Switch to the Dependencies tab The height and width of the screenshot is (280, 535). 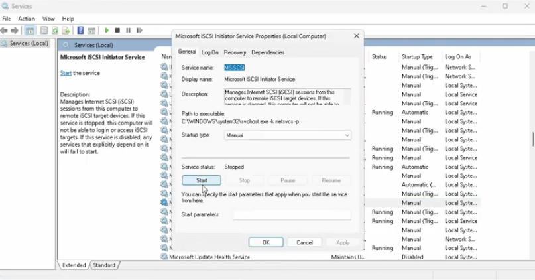click(268, 52)
